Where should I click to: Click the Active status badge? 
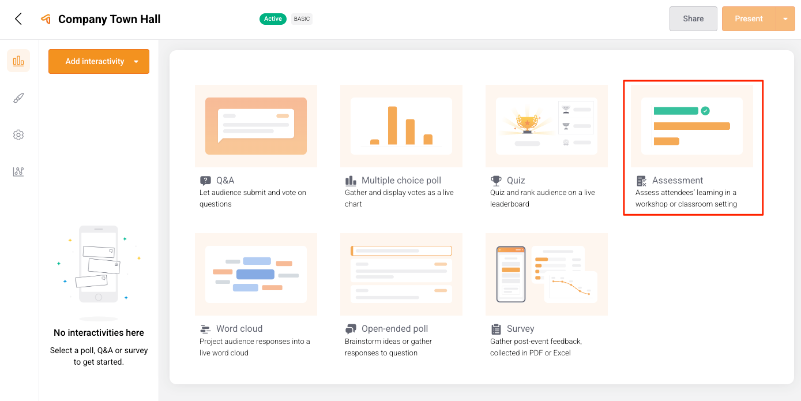tap(273, 19)
